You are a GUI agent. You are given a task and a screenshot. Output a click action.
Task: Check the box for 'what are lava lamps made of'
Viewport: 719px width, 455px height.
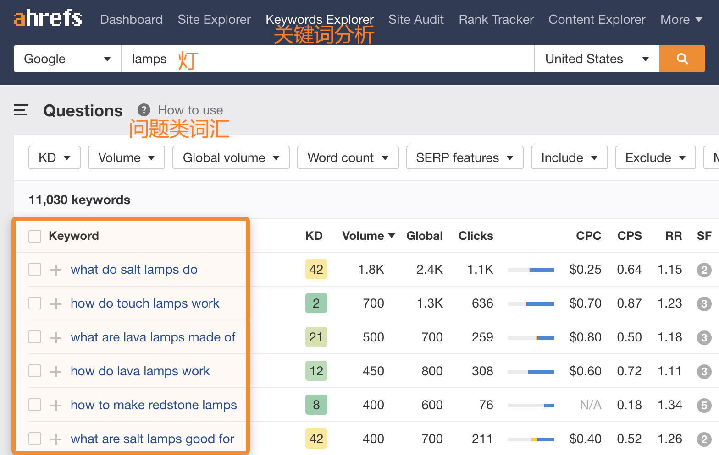pyautogui.click(x=35, y=337)
